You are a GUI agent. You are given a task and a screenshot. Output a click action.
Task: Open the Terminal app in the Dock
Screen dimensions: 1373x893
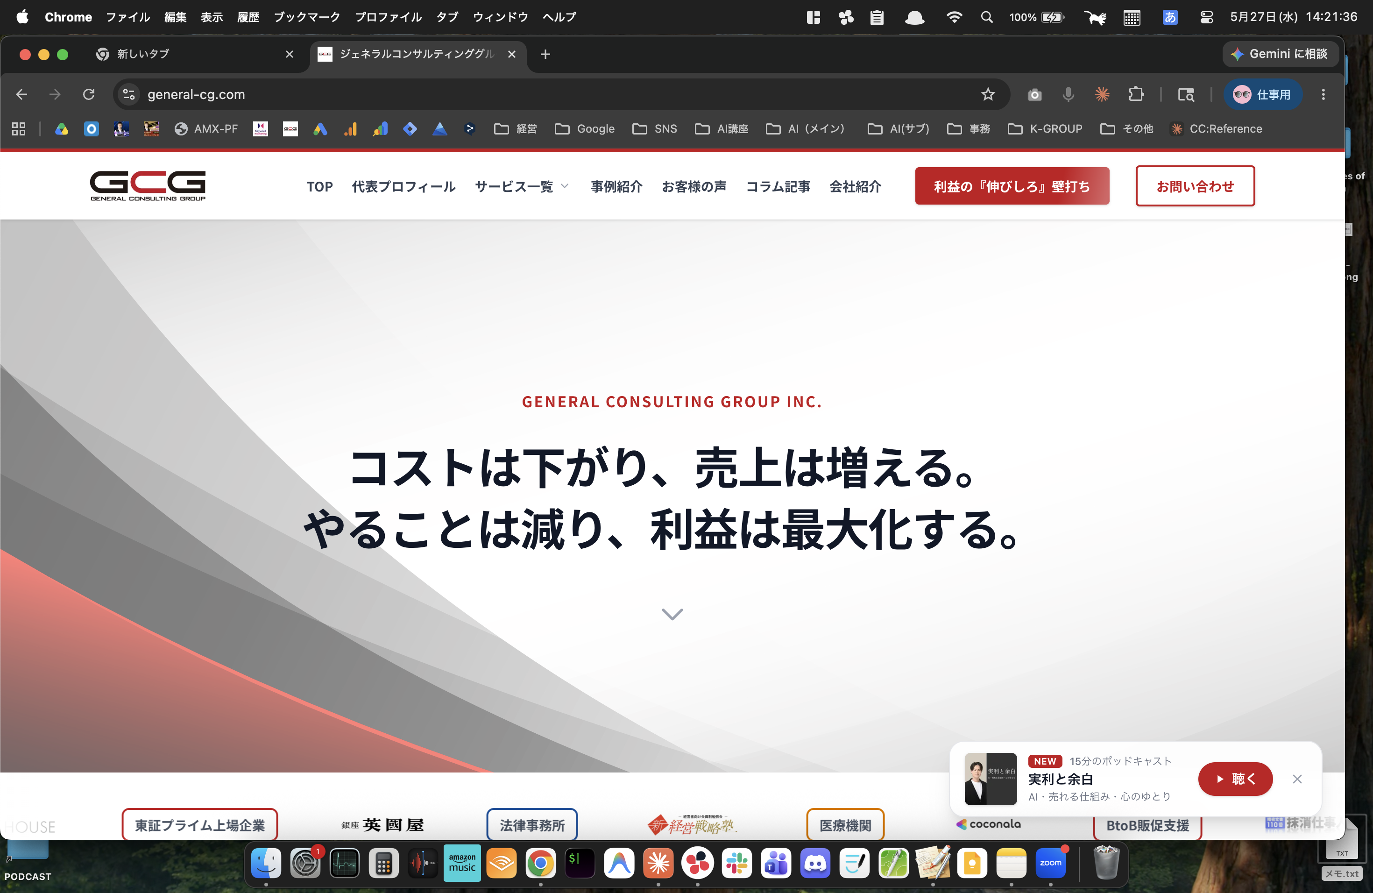580,863
